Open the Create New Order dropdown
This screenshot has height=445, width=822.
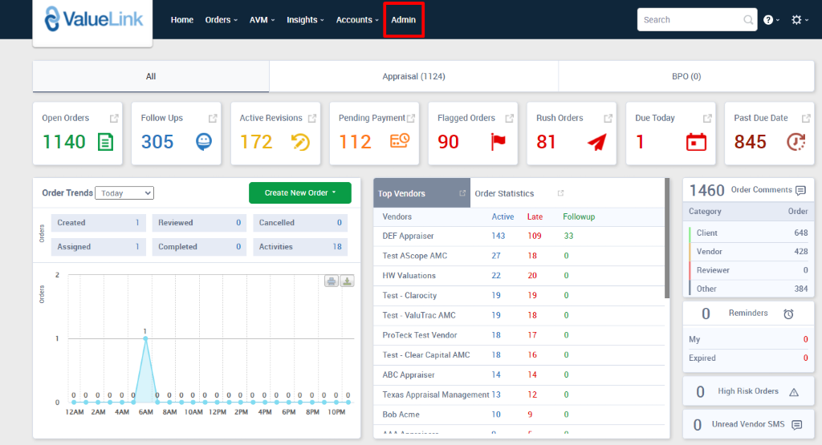pyautogui.click(x=300, y=192)
